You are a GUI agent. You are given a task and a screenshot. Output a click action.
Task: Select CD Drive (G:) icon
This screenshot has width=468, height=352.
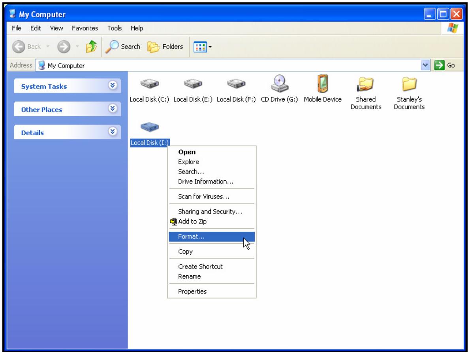[279, 83]
